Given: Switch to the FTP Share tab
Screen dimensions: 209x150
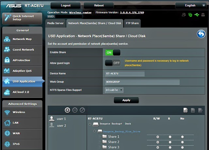Looking at the screenshot, I should click(x=132, y=23).
